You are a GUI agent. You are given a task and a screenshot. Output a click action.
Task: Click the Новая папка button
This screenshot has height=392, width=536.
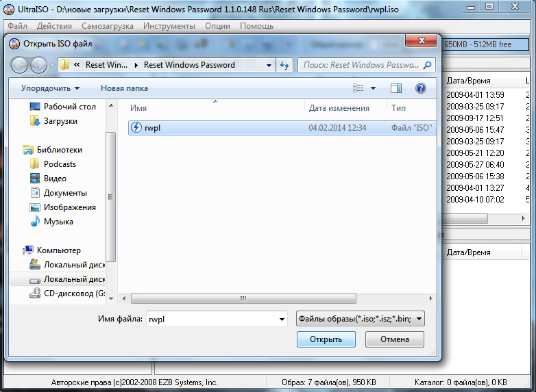[125, 88]
